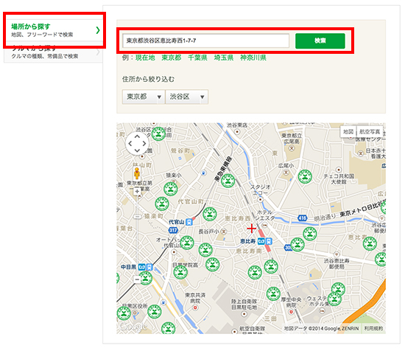The image size is (405, 348).
Task: Click the map pan control circle
Action: (137, 144)
